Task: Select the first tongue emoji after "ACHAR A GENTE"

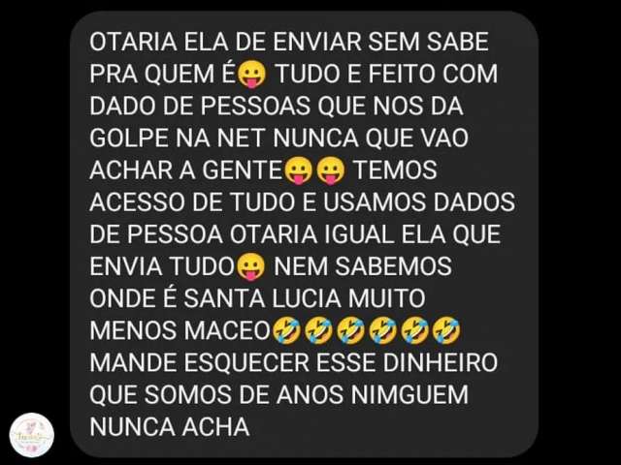Action: (299, 170)
